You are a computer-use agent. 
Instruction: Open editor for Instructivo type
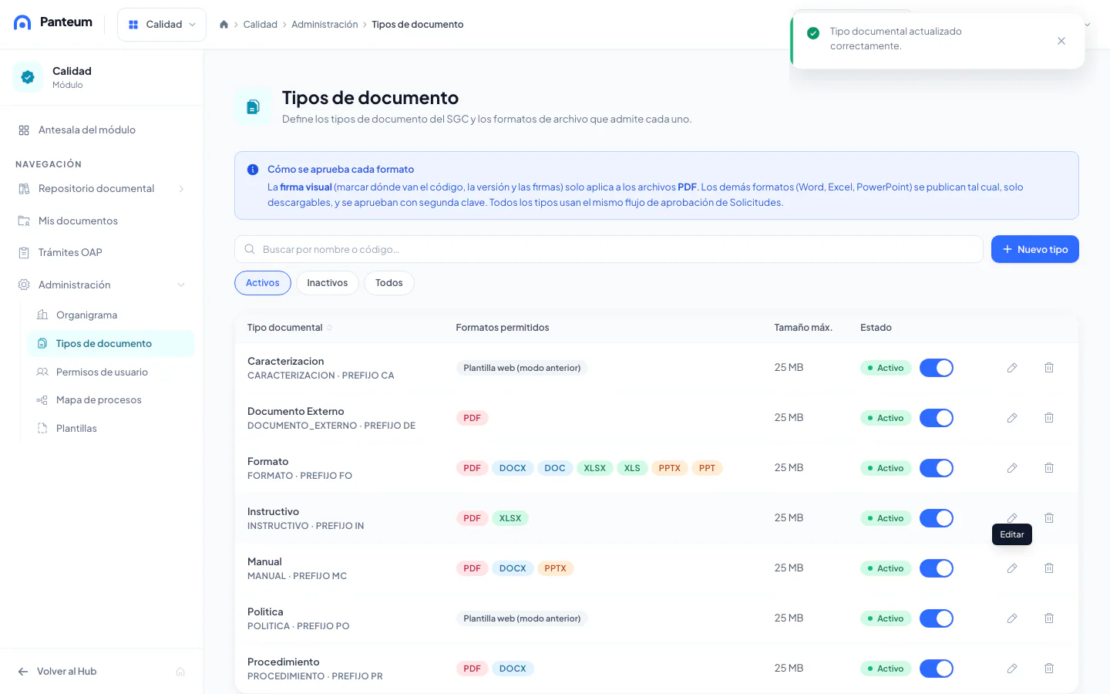click(1012, 518)
